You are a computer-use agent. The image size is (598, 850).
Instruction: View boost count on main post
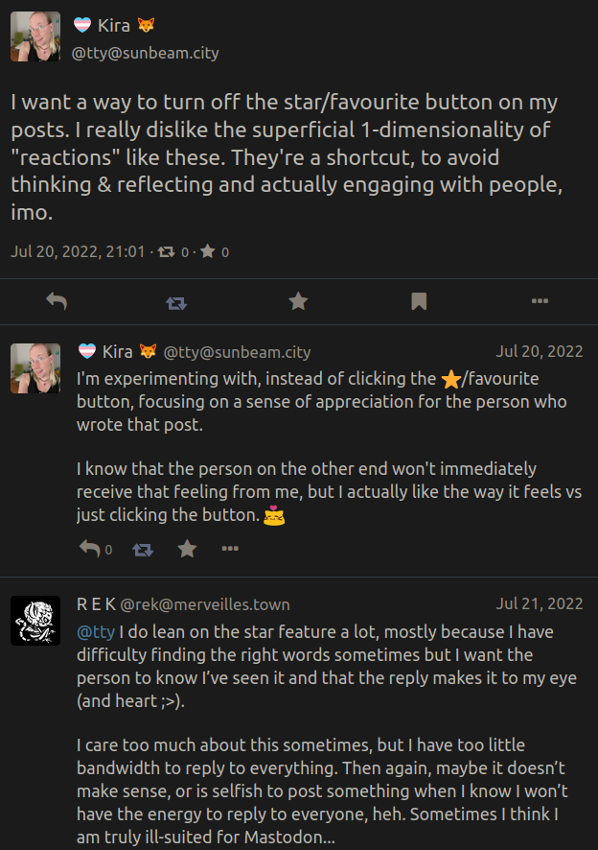click(172, 252)
